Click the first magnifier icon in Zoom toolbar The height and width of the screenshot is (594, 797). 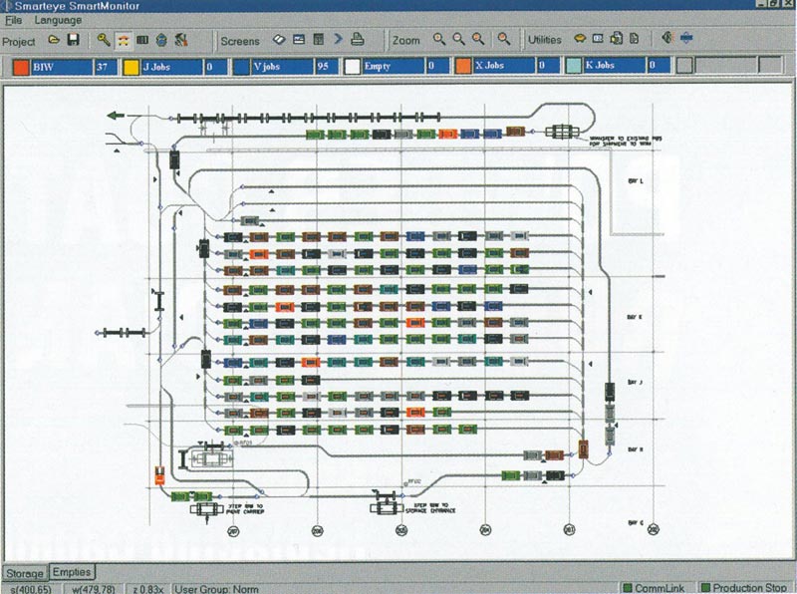439,40
